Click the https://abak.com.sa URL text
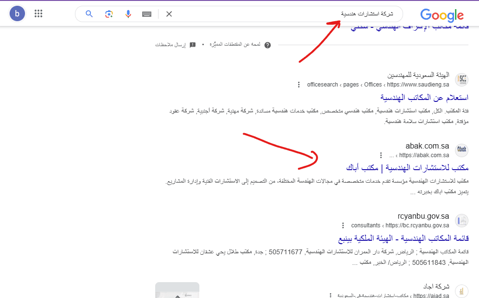Viewport: 479px width, 298px height. coord(424,155)
